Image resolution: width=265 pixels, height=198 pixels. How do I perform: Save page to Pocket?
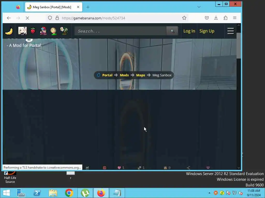(x=207, y=18)
